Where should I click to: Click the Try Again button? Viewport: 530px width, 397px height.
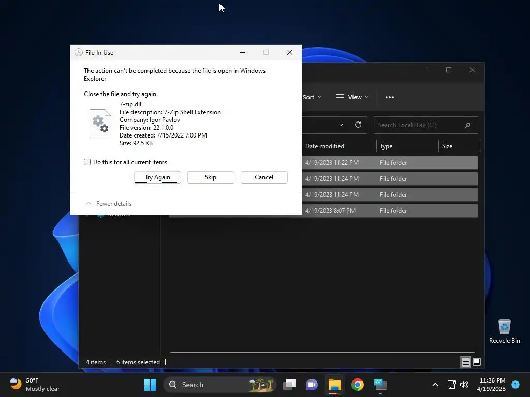pos(157,177)
